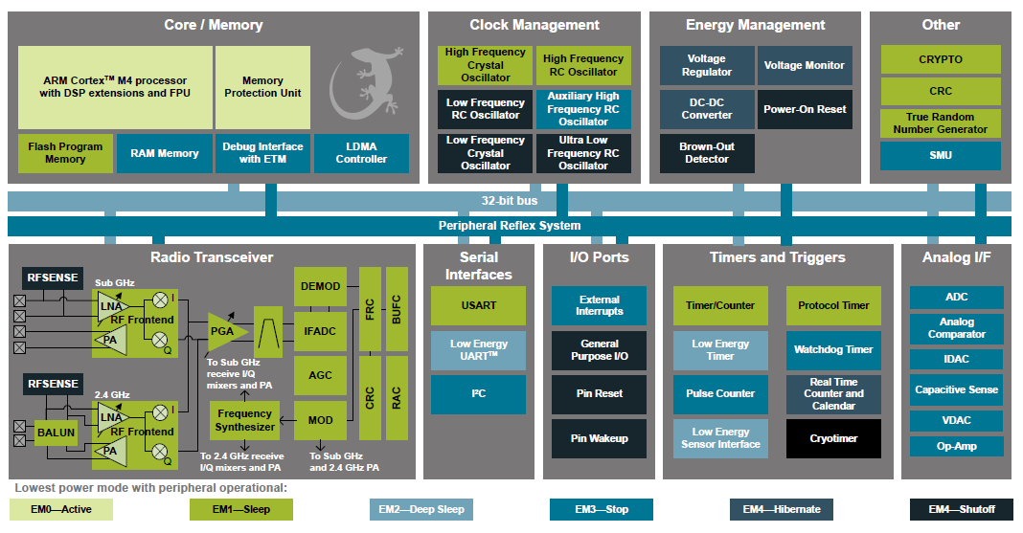Select the Sub GHz RFSENSE block
Viewport: 1023px width, 533px height.
pos(53,278)
